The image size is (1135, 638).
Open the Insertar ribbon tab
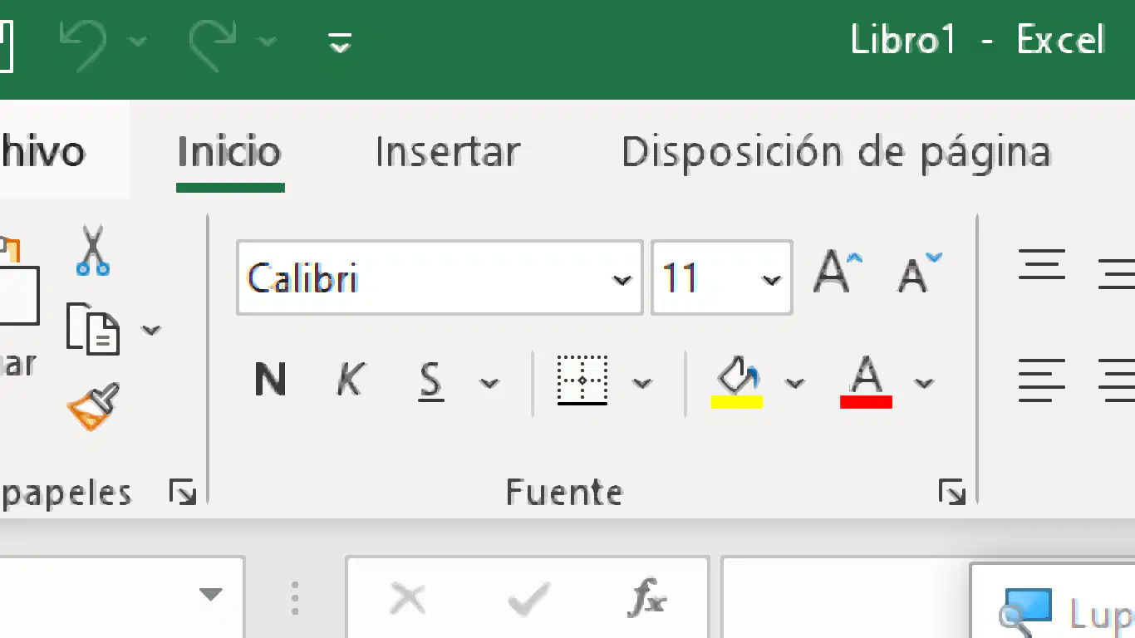click(x=448, y=152)
